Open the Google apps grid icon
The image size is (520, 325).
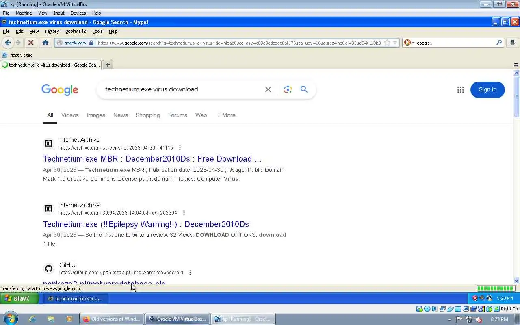click(x=460, y=90)
